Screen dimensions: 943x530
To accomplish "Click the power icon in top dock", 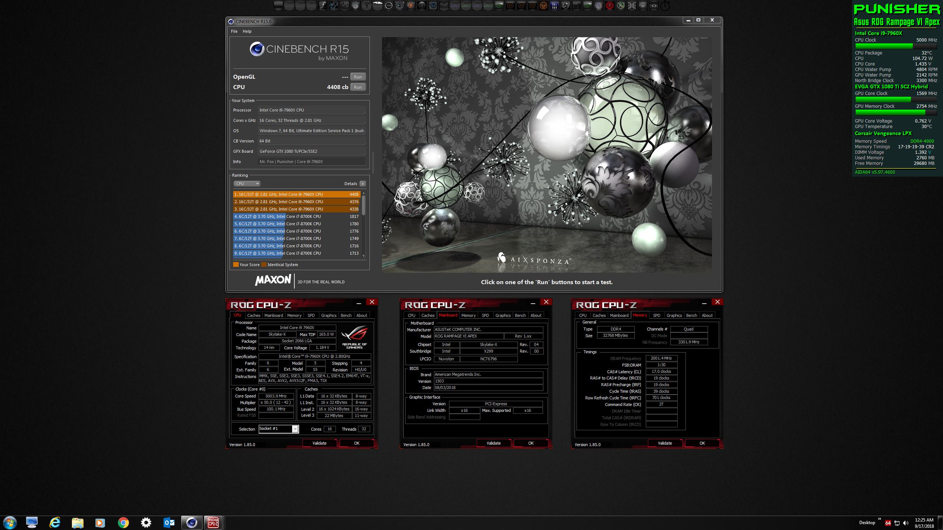I will point(665,6).
